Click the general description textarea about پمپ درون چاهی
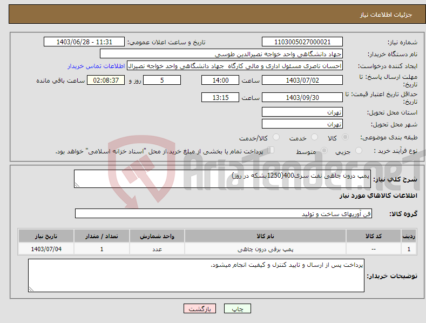 [222, 179]
